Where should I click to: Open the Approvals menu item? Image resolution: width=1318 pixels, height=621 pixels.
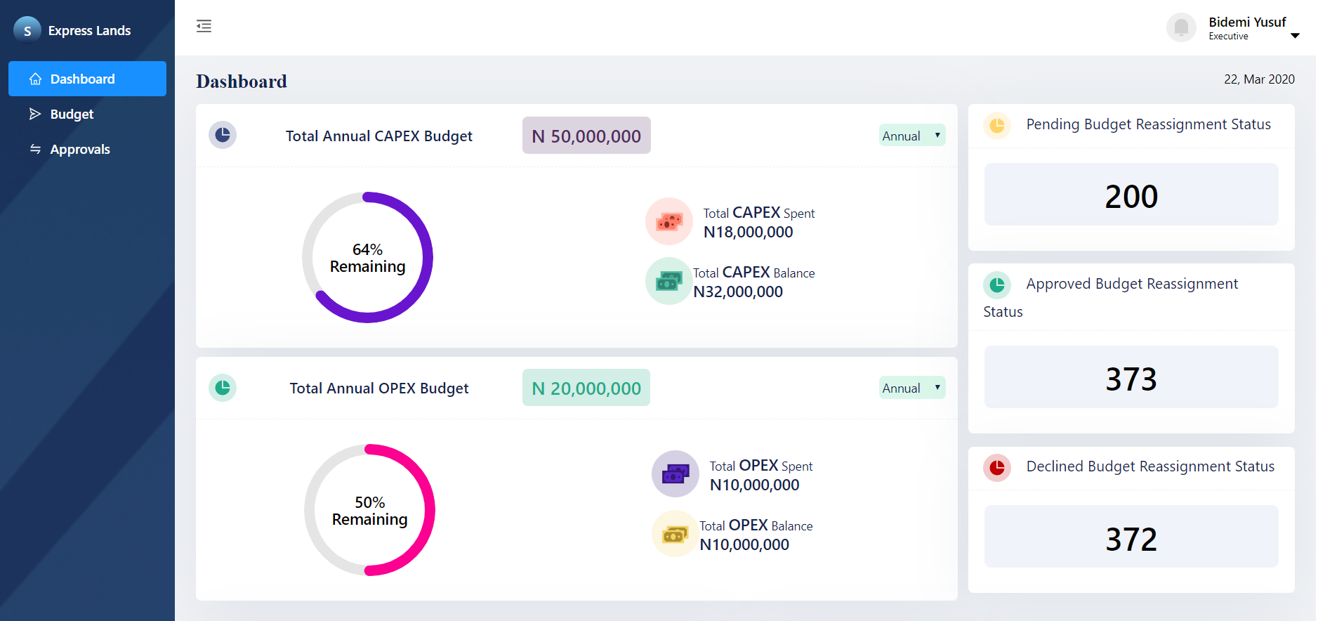coord(87,149)
